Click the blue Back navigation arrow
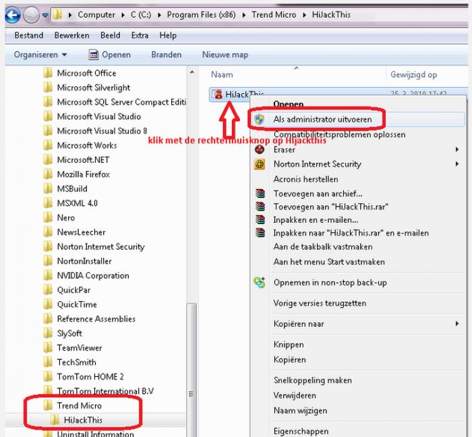This screenshot has width=472, height=437. point(13,15)
